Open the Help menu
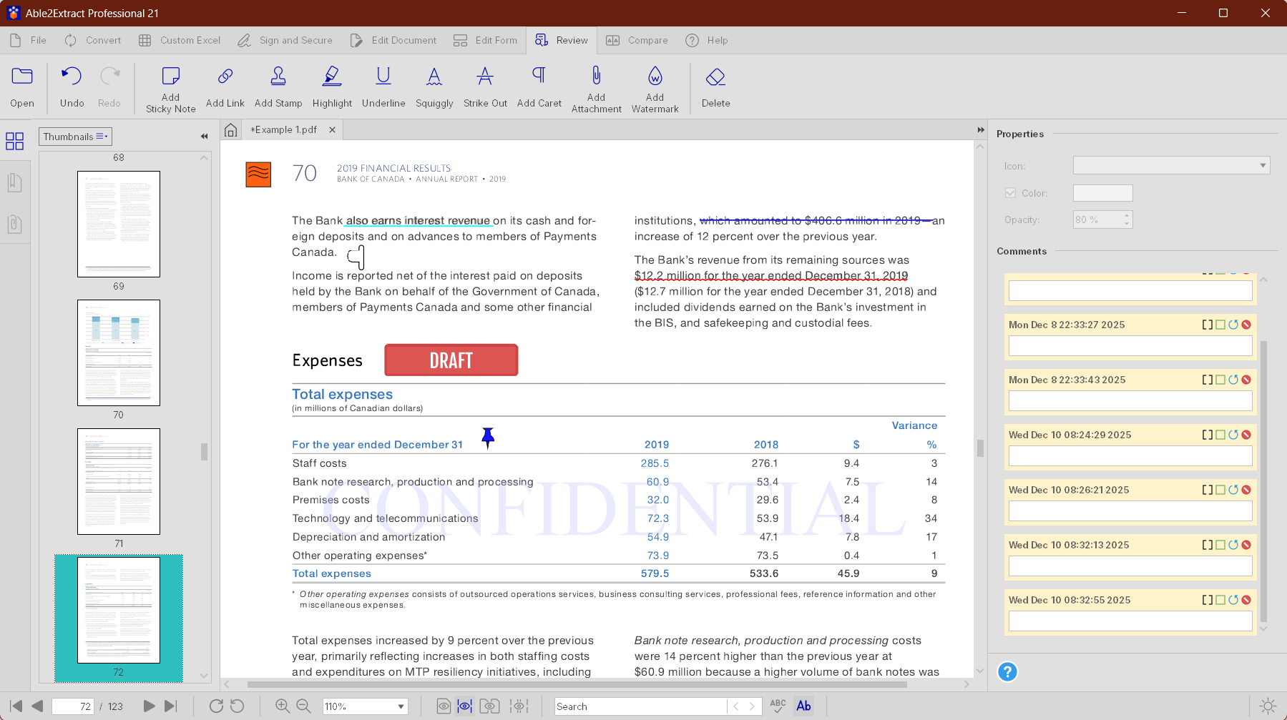 [707, 41]
